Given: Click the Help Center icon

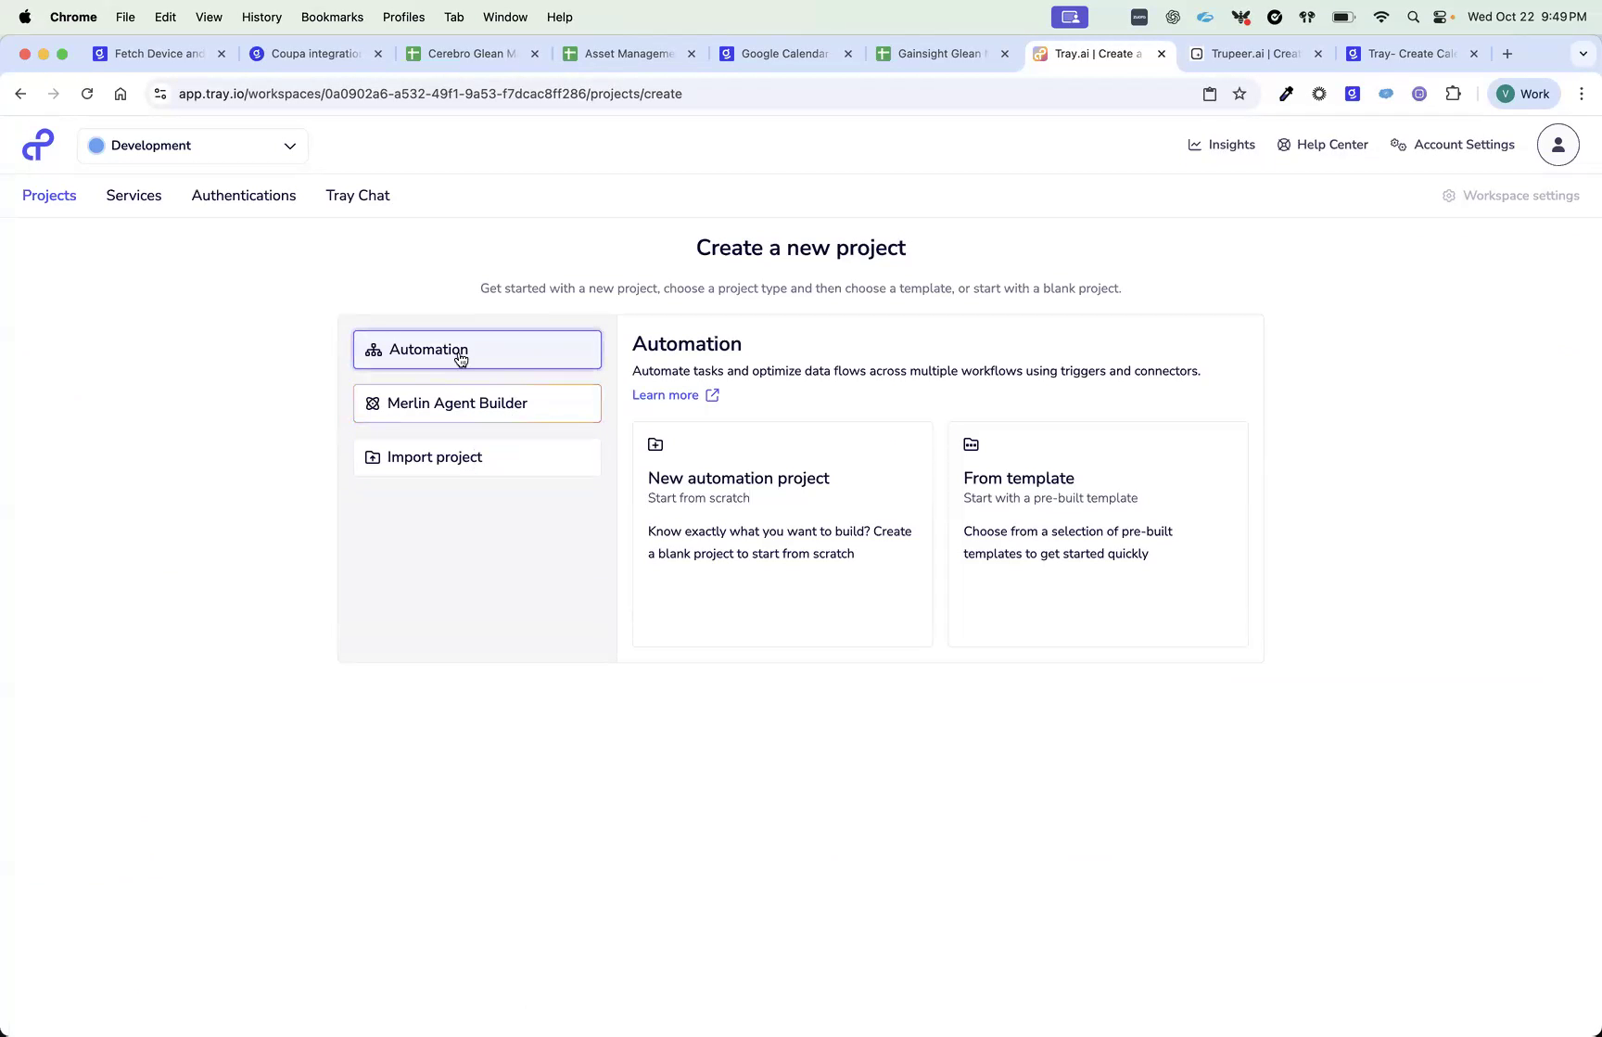Looking at the screenshot, I should 1284,145.
